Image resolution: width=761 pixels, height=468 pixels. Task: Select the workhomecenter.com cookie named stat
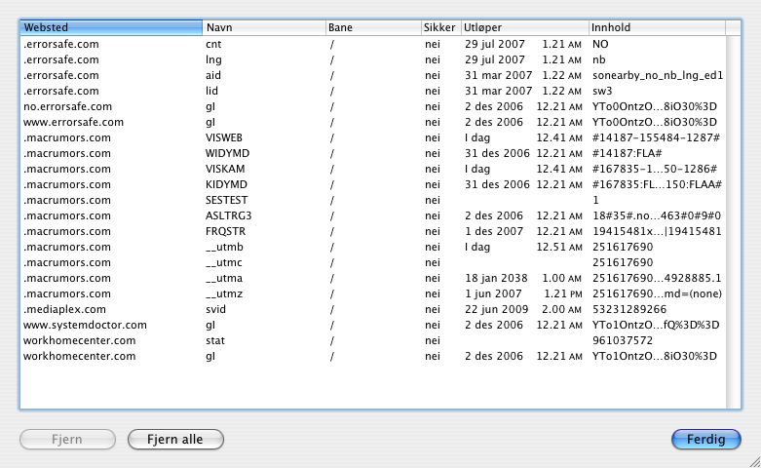(x=373, y=340)
